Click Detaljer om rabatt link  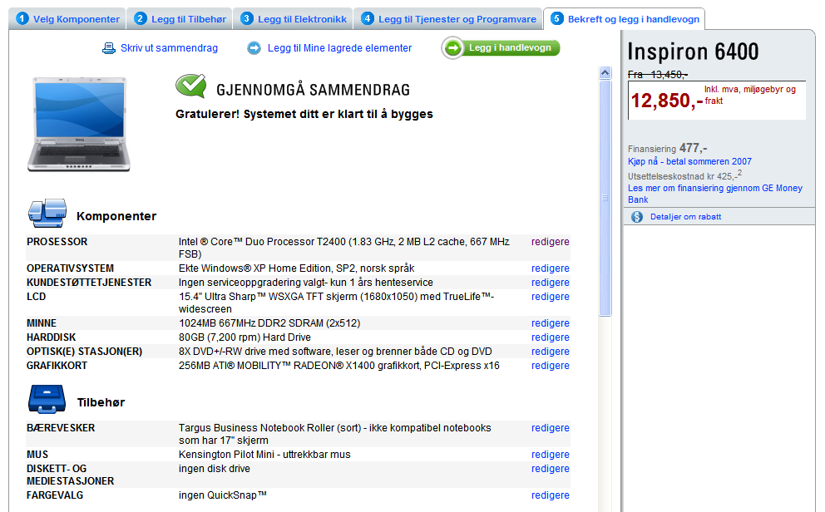tap(685, 217)
